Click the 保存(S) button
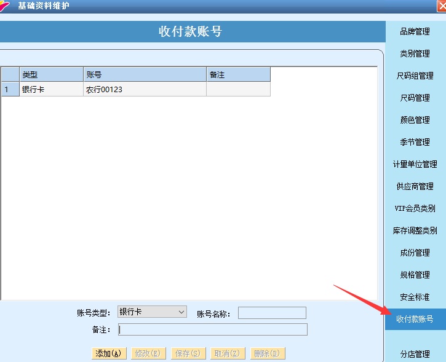This screenshot has height=362, width=446. click(x=188, y=353)
